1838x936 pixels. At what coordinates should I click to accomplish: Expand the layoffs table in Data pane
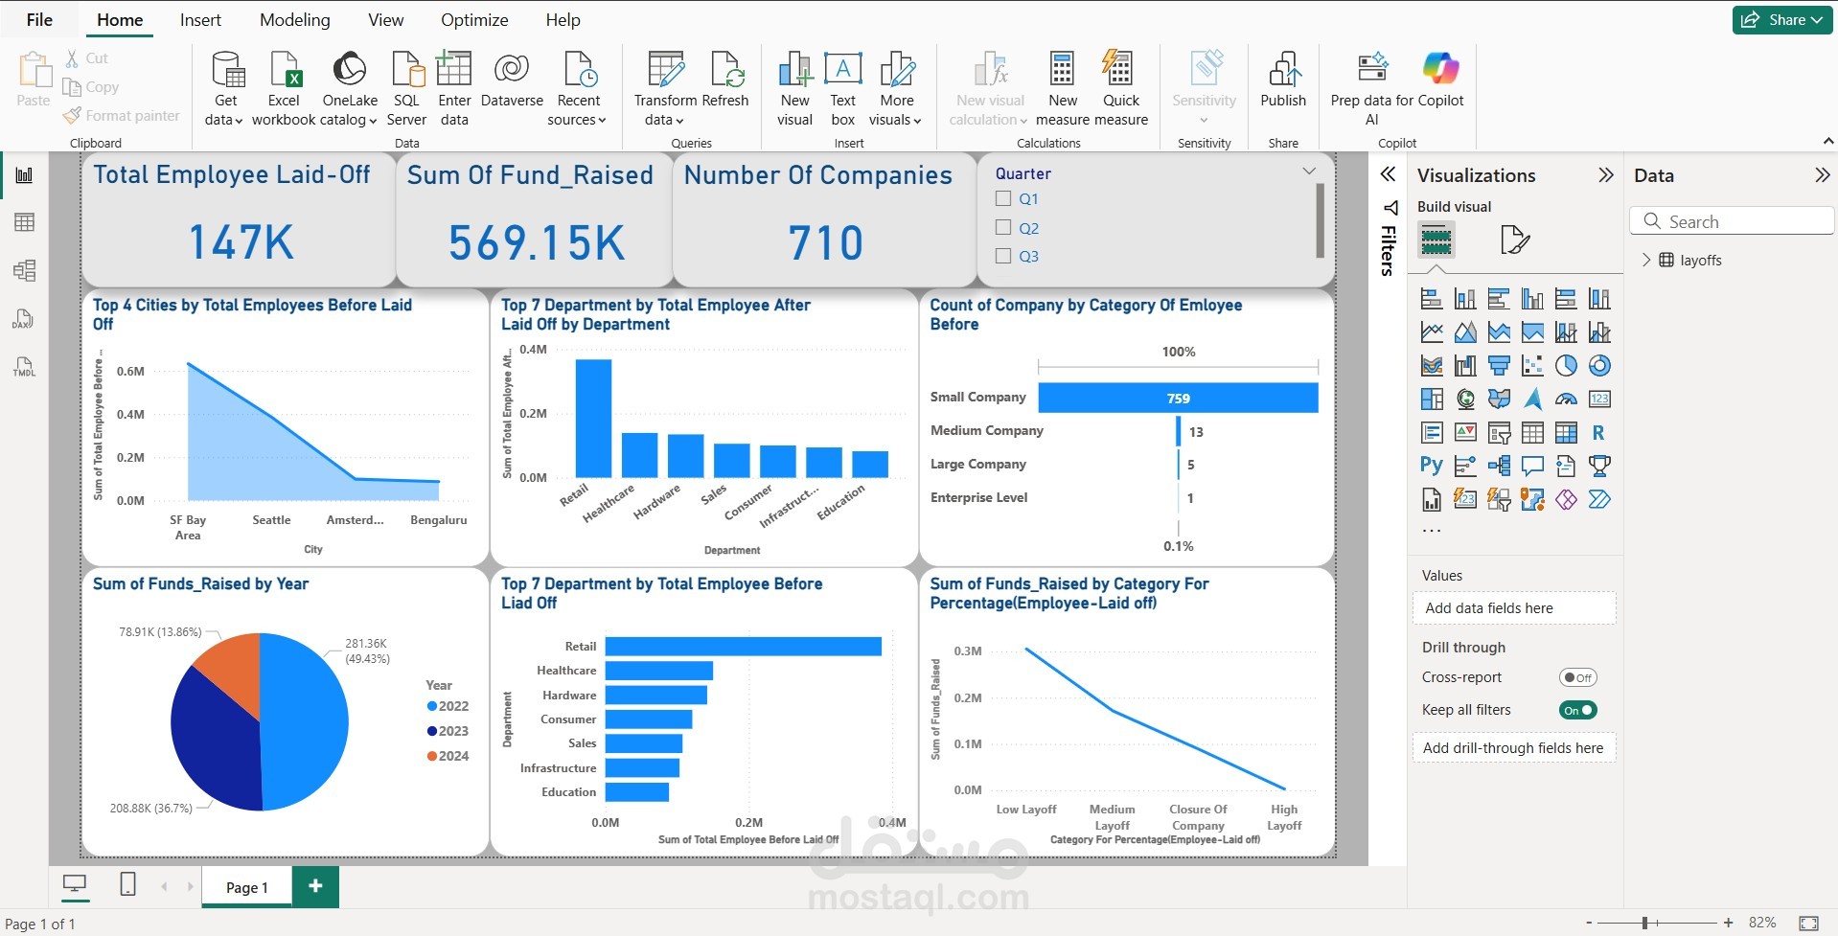(x=1646, y=260)
